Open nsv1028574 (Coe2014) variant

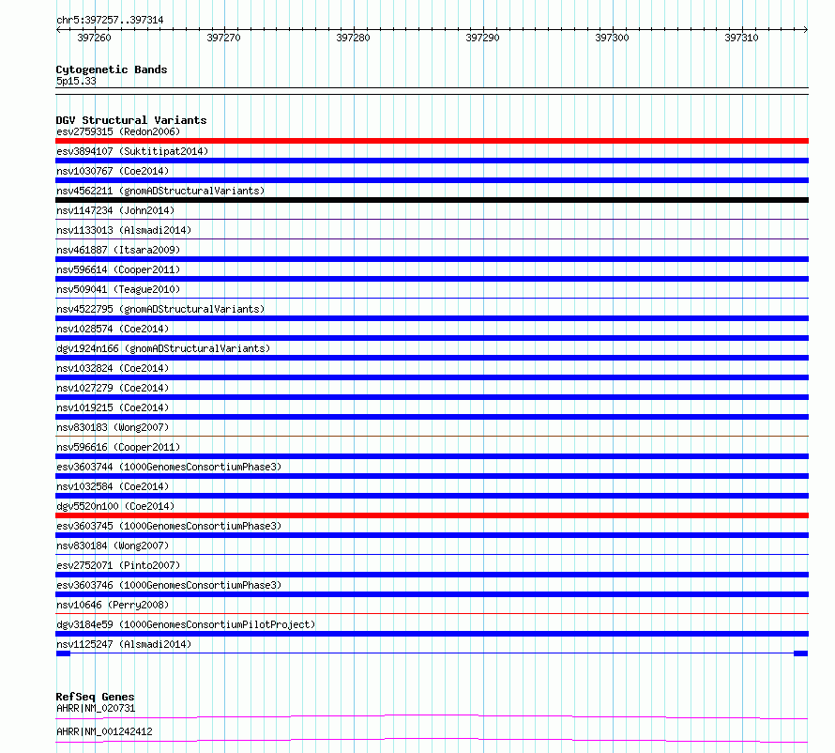coord(113,329)
